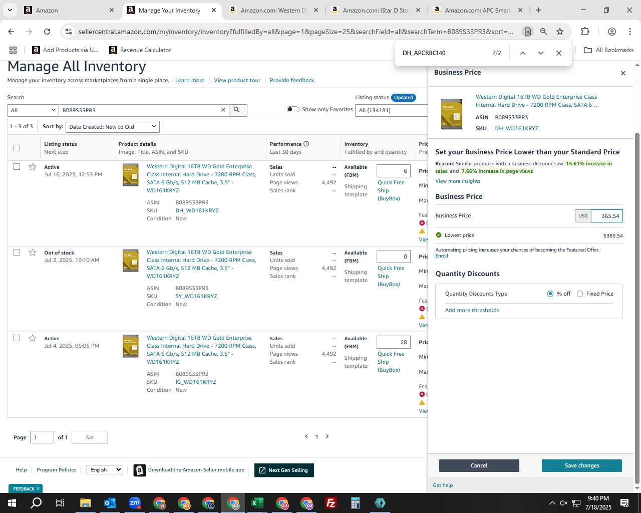Dismiss the FEEDBACK tag
Viewport: 641px width, 513px height.
(38, 489)
